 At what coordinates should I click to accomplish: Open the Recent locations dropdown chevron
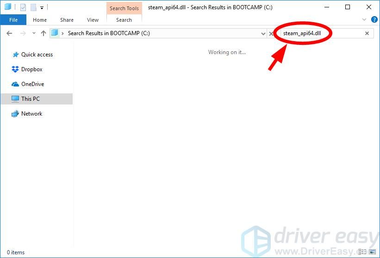point(33,33)
